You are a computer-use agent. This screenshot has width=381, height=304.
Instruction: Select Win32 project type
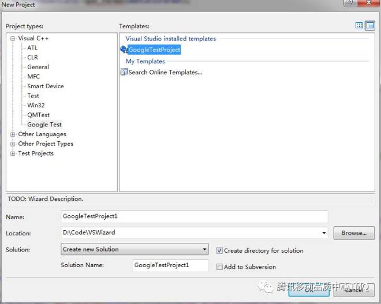point(36,106)
